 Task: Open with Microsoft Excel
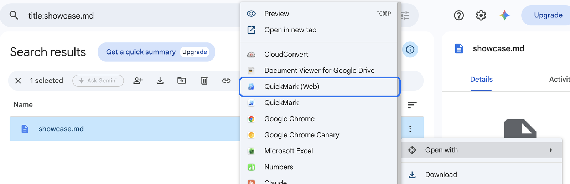coord(319,151)
